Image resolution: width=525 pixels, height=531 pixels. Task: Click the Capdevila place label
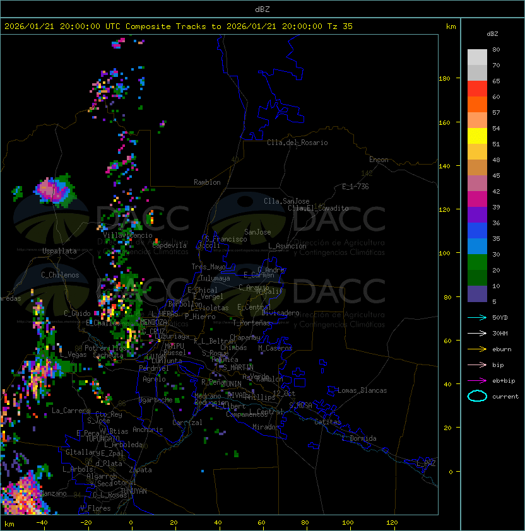click(x=170, y=245)
